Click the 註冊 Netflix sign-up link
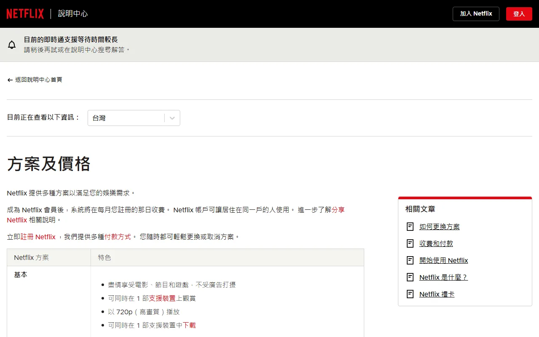 point(38,237)
